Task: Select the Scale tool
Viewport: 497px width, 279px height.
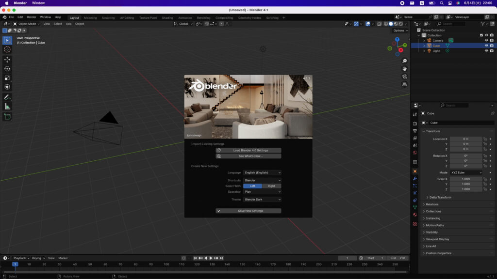Action: click(7, 78)
